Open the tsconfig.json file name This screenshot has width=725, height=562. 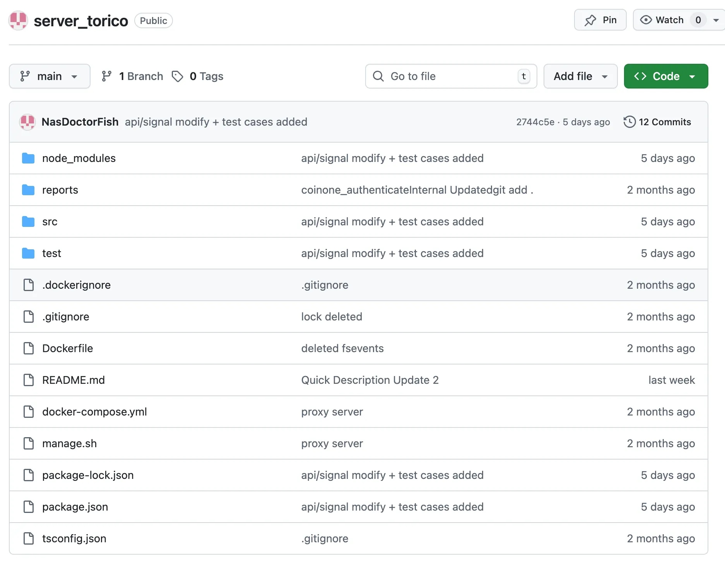pyautogui.click(x=74, y=538)
